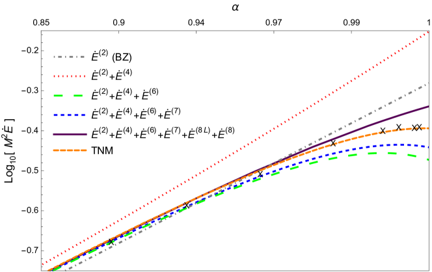Click the red dotted curve's upper right end
Image resolution: width=432 pixels, height=272 pixels.
(x=427, y=32)
